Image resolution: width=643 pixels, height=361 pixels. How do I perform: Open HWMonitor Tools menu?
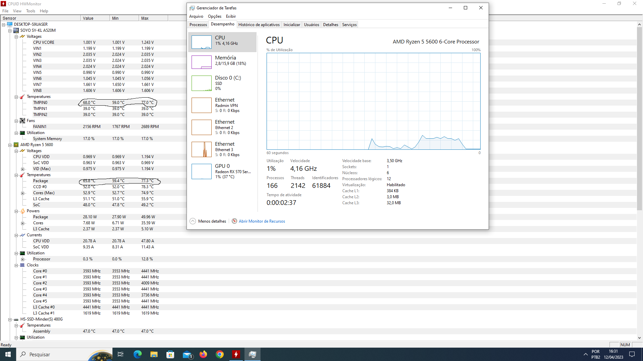coord(30,11)
